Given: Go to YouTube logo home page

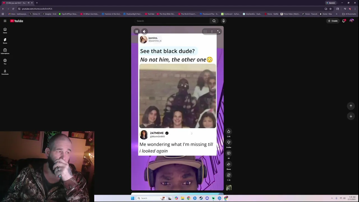Looking at the screenshot, I should pos(17,21).
